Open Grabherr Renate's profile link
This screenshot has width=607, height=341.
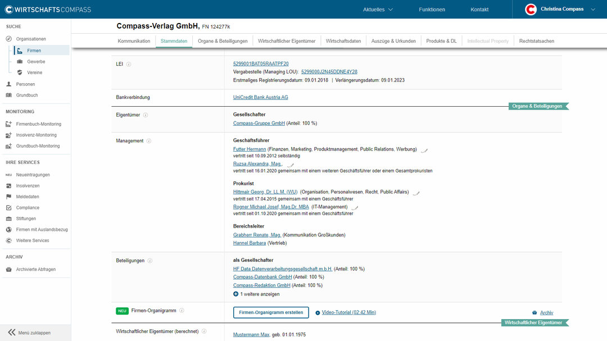pyautogui.click(x=257, y=235)
